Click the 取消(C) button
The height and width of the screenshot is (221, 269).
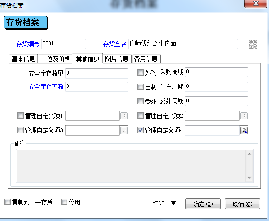click(242, 204)
